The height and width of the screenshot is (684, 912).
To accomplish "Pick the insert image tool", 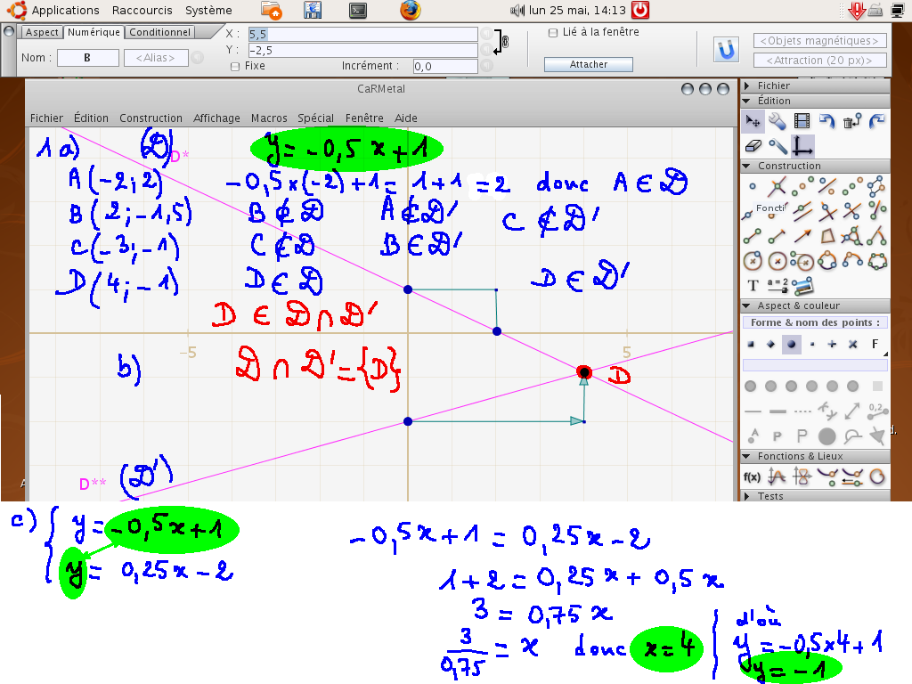I will (x=802, y=286).
